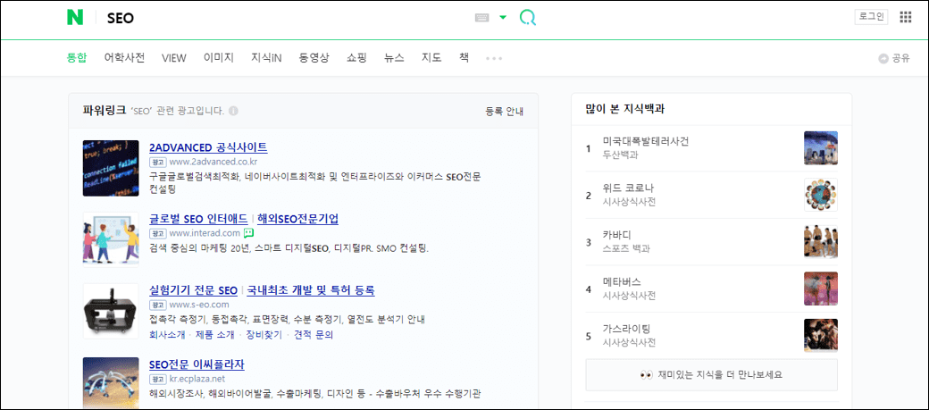Viewport: 929px width, 410px height.
Task: Go to the 이미지 tab
Action: click(x=219, y=58)
